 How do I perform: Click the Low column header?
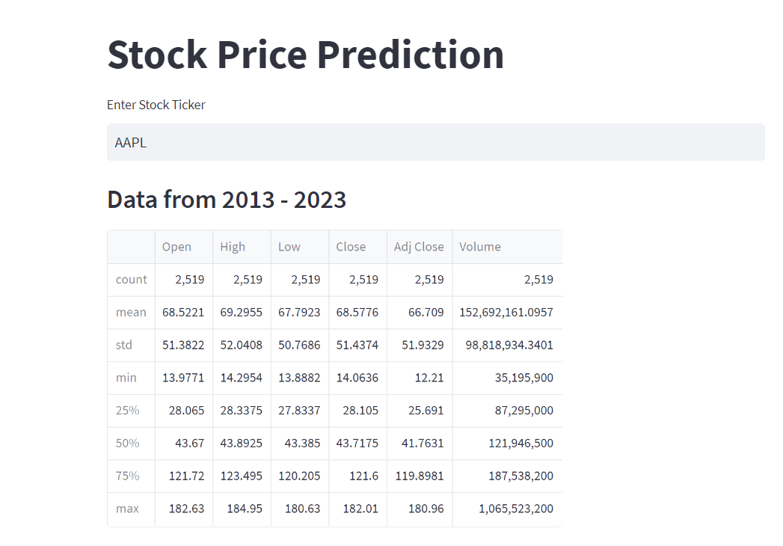coord(289,246)
